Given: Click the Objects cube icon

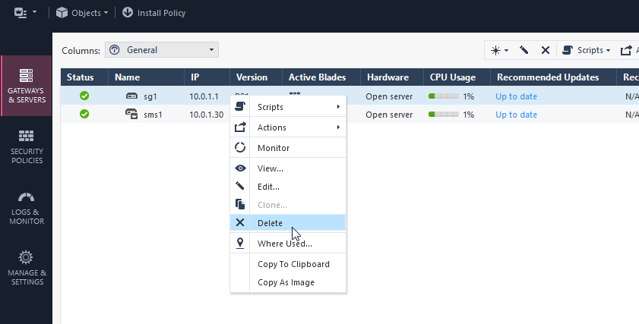Looking at the screenshot, I should (62, 13).
